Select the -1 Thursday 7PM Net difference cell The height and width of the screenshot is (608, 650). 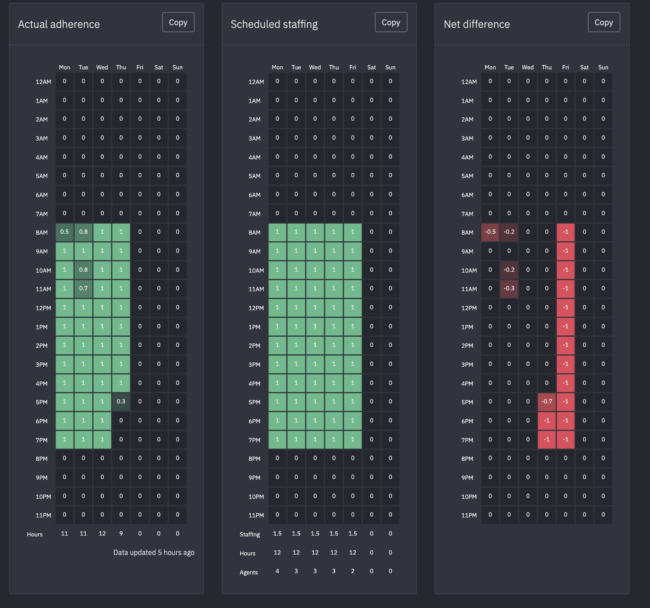[547, 440]
